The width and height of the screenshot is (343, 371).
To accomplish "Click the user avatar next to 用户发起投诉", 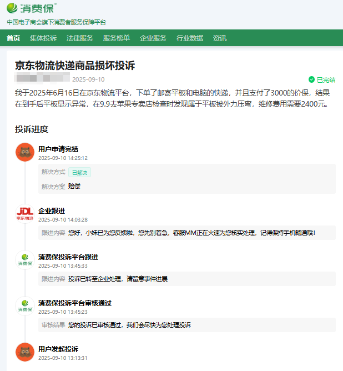I will pos(25,352).
